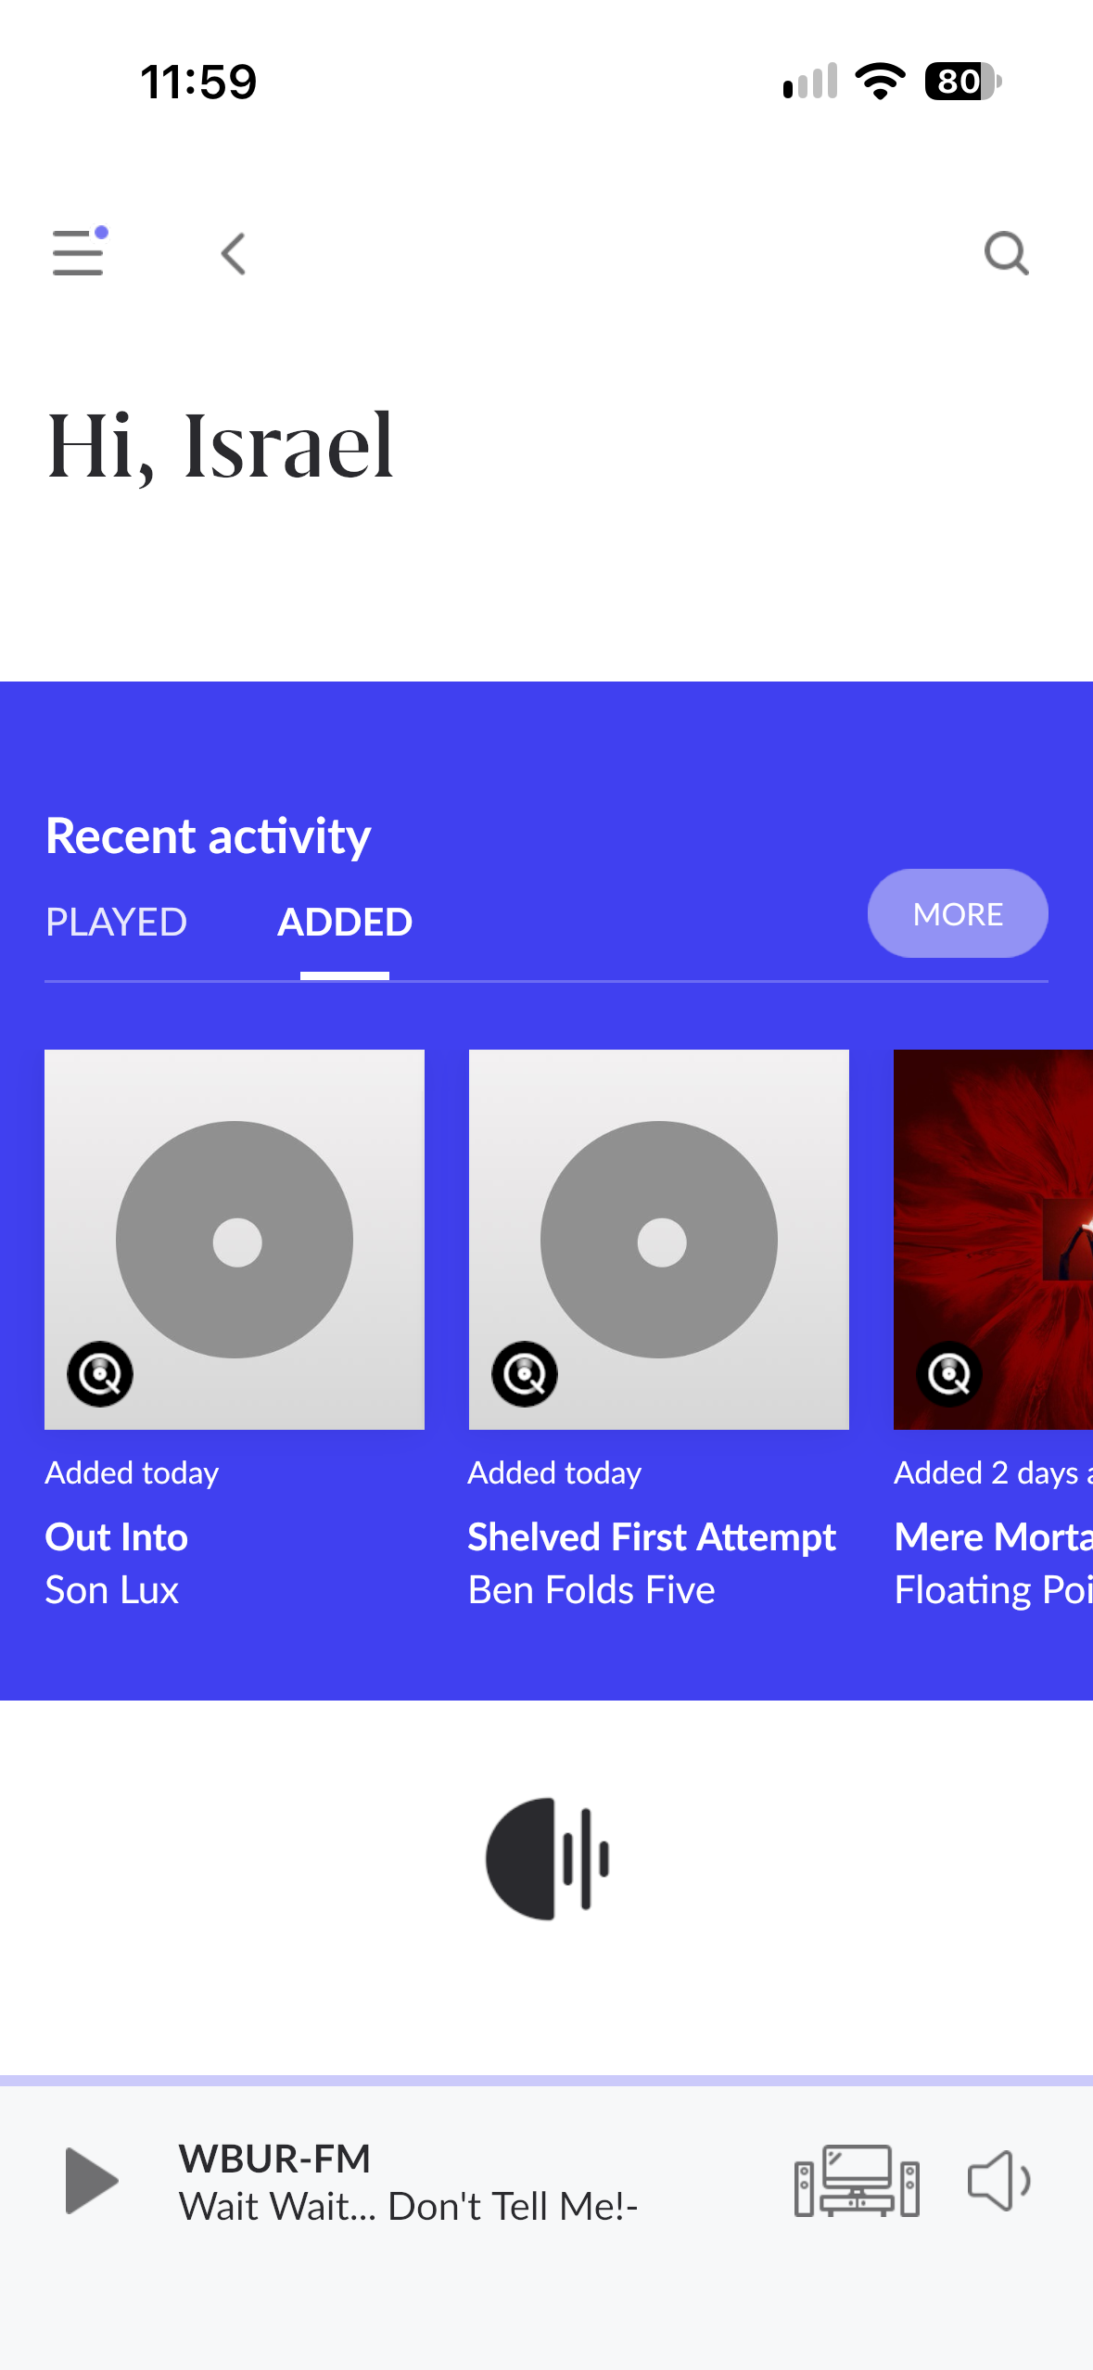Open the red Mere Mortals album cover
This screenshot has width=1093, height=2370.
[x=993, y=1240]
